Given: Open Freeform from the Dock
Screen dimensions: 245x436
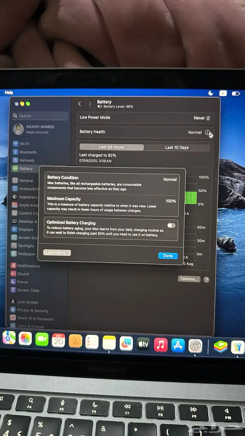Looking at the screenshot, I should 126,344.
